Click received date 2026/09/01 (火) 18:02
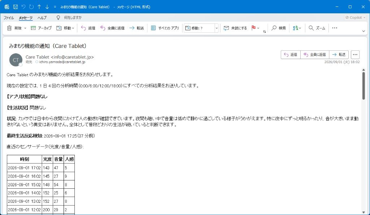370x215 pixels. (x=342, y=62)
